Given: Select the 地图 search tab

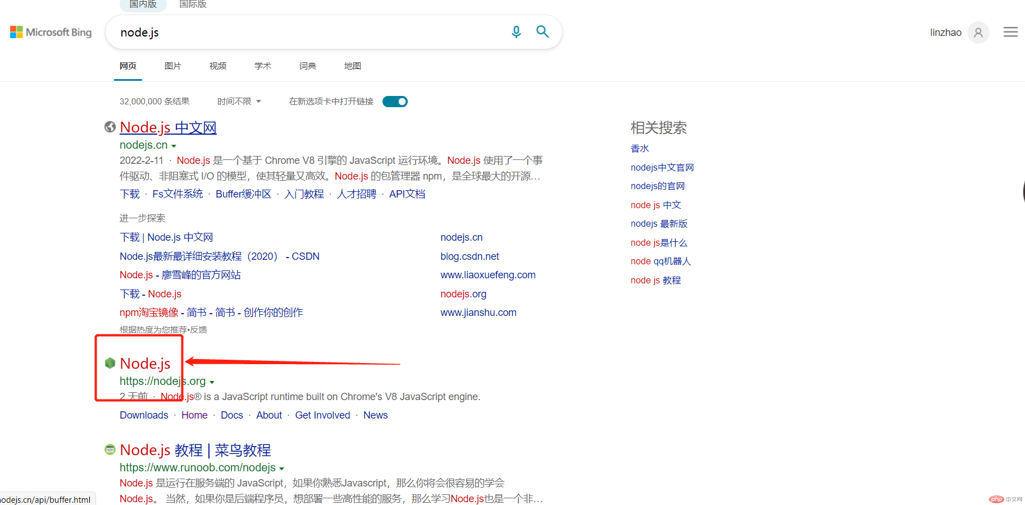Looking at the screenshot, I should coord(353,66).
